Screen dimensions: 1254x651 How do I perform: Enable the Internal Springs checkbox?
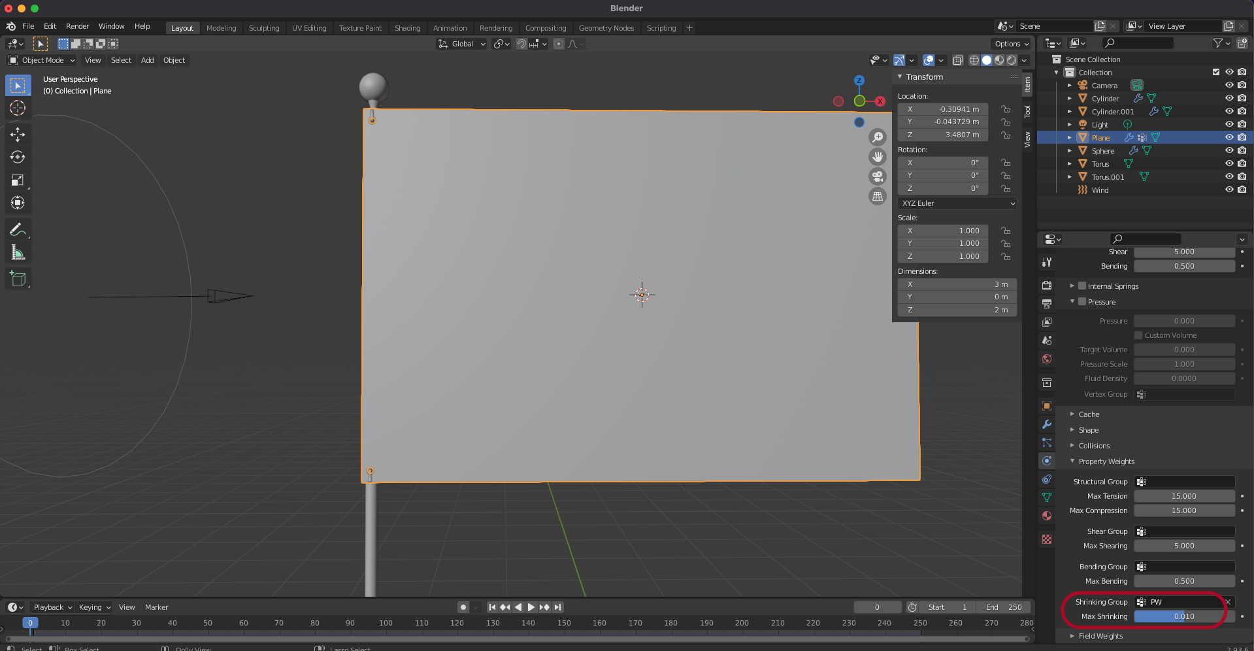coord(1082,286)
